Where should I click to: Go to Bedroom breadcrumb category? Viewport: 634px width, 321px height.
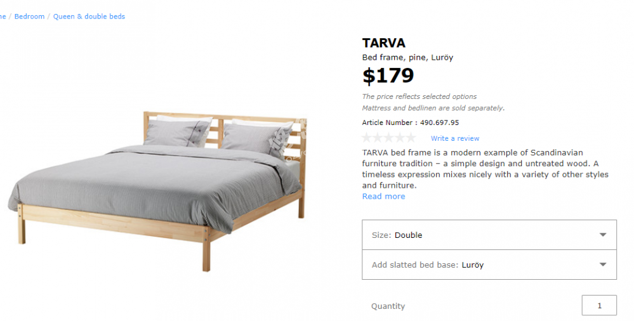(x=29, y=16)
